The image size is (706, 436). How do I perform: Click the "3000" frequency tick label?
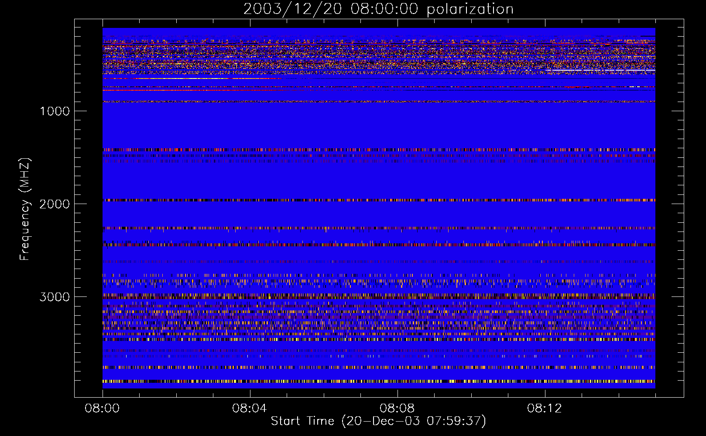coord(55,297)
